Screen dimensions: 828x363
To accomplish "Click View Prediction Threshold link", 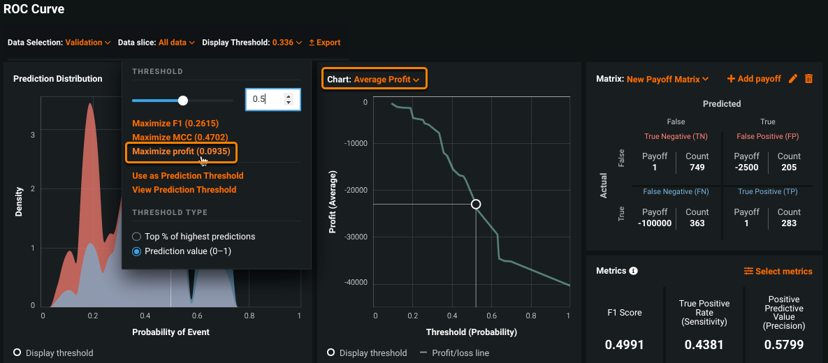I will pos(184,190).
